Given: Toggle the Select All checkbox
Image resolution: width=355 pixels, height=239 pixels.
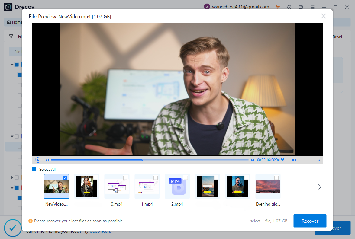Looking at the screenshot, I should [x=34, y=169].
